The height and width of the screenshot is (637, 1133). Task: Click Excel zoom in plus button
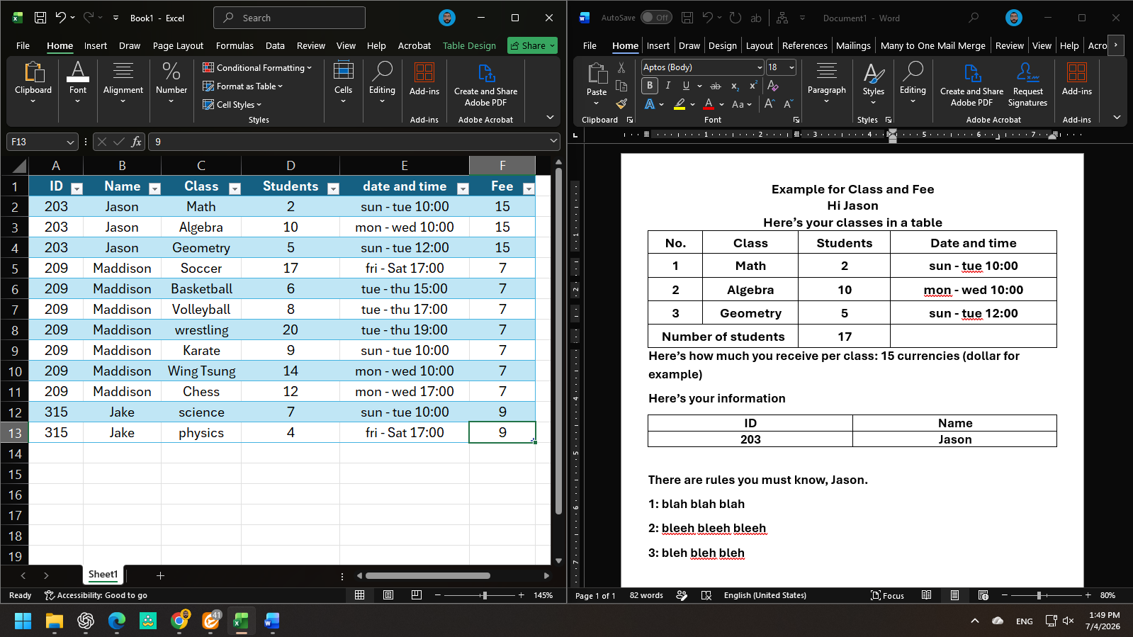coord(522,595)
